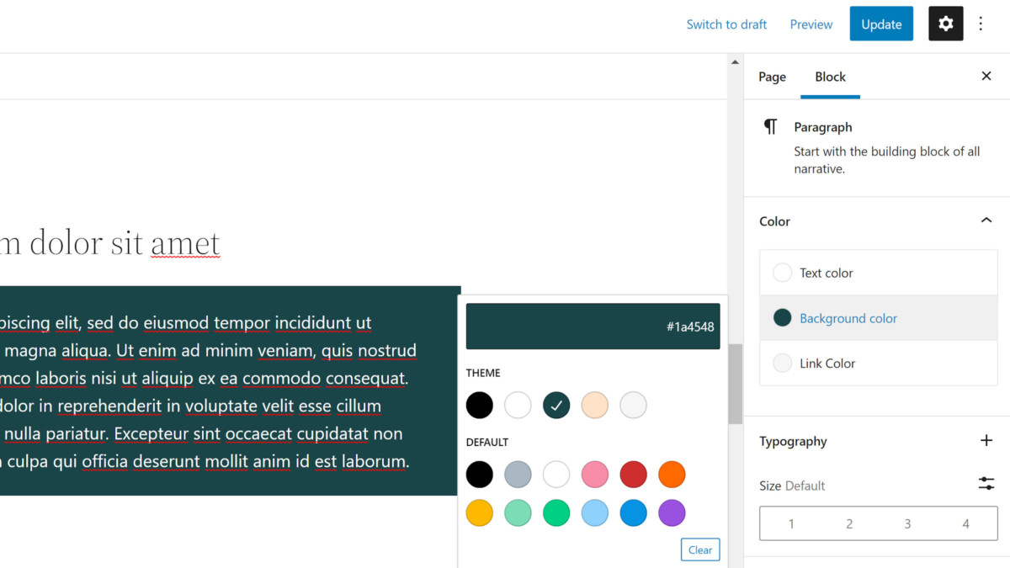Viewport: 1010px width, 568px height.
Task: Switch to the Page tab
Action: [772, 77]
